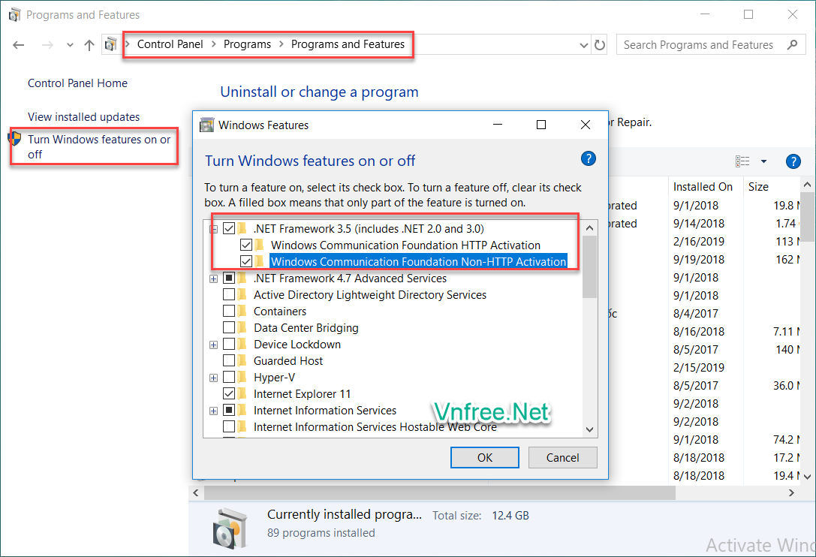Click Programs in the breadcrumb path
816x557 pixels.
(x=247, y=44)
